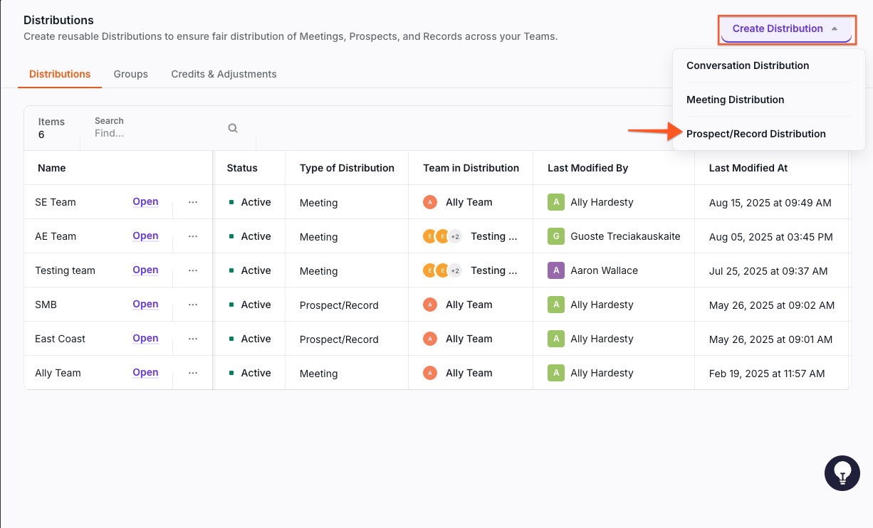The width and height of the screenshot is (873, 528).
Task: Open three-dot menu for Ally Team row
Action: click(x=193, y=373)
